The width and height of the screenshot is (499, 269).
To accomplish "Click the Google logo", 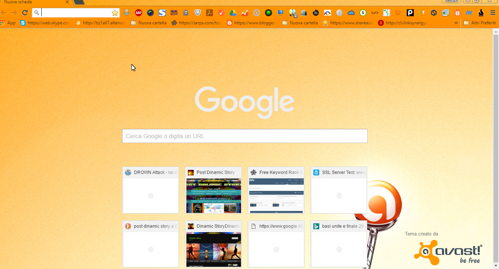I will [x=245, y=102].
